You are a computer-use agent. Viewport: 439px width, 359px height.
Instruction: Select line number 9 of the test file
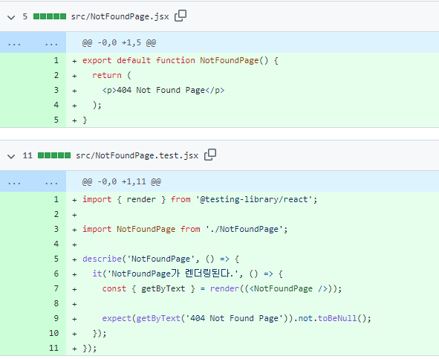[x=56, y=318]
